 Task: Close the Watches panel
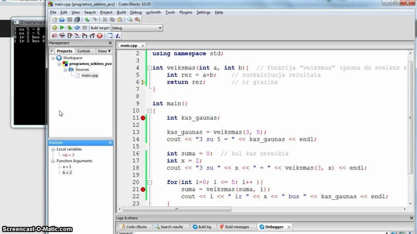pos(110,143)
